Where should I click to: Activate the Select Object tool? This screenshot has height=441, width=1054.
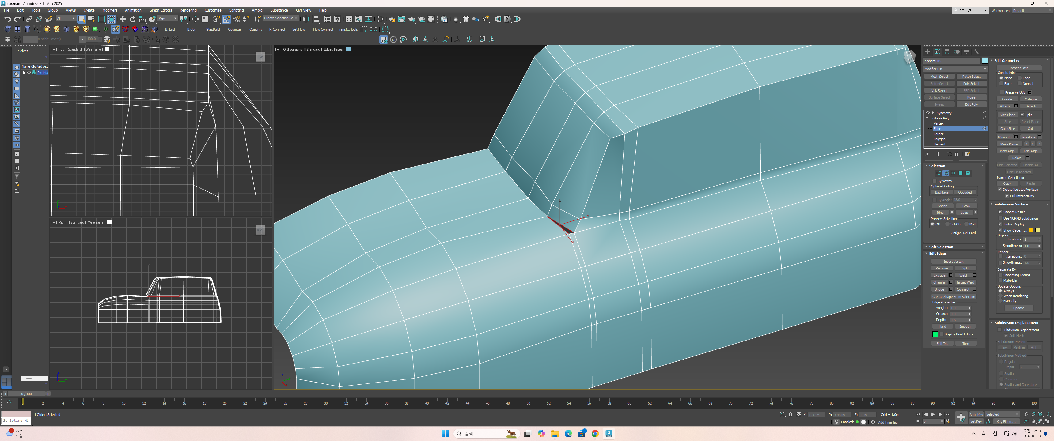point(82,19)
